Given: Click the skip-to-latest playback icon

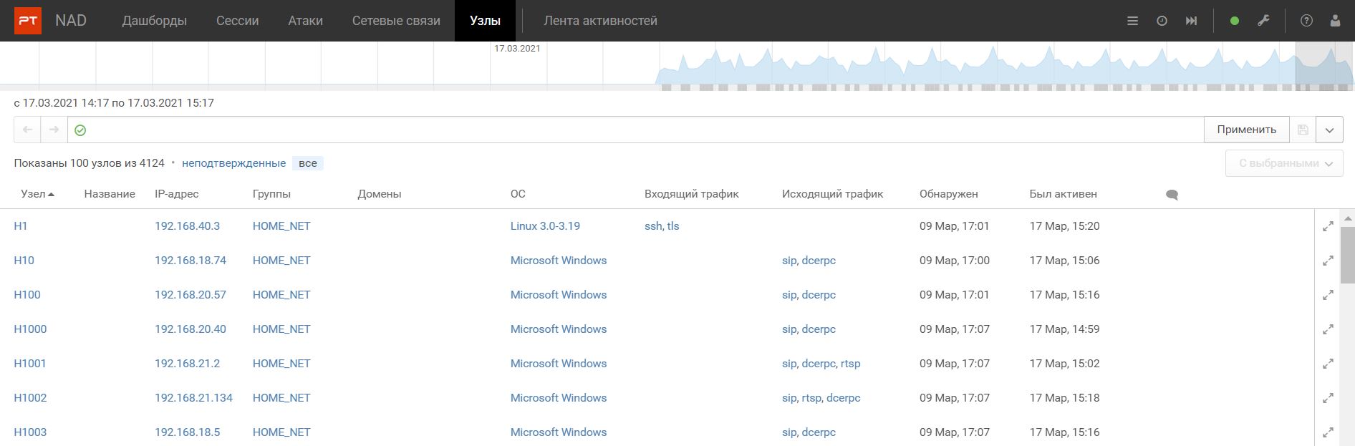Looking at the screenshot, I should click(x=1191, y=21).
